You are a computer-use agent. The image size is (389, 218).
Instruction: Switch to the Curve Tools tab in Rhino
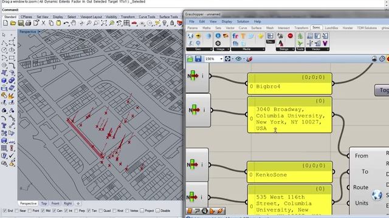point(147,17)
